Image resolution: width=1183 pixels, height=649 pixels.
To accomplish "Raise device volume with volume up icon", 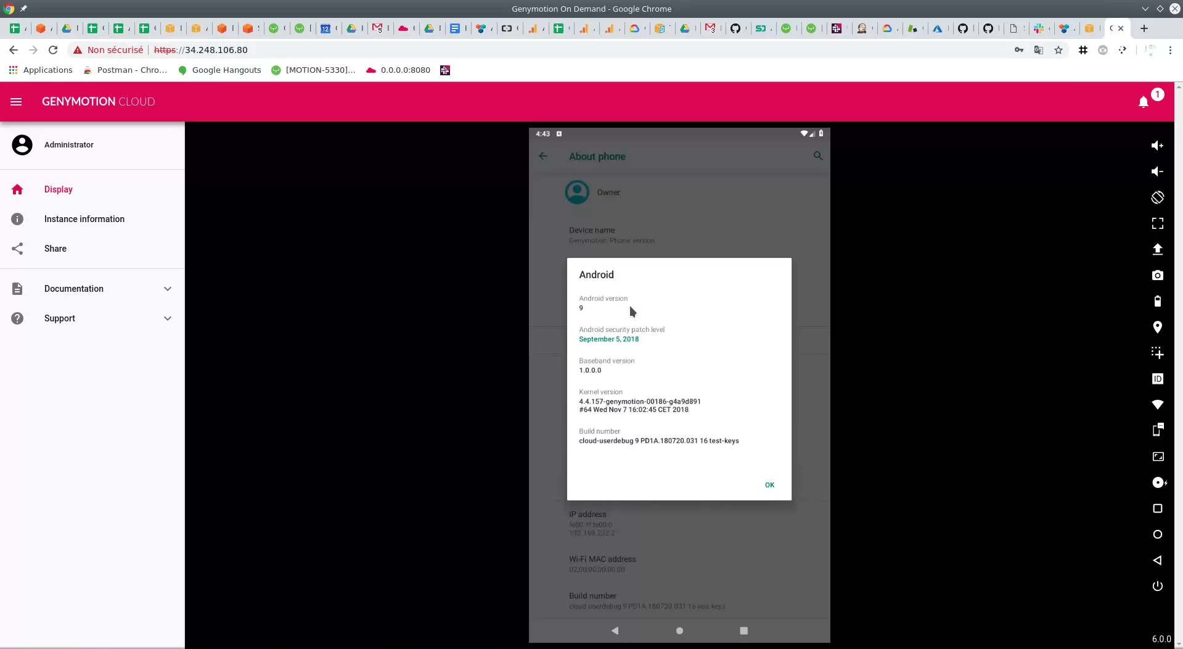I will pyautogui.click(x=1157, y=146).
